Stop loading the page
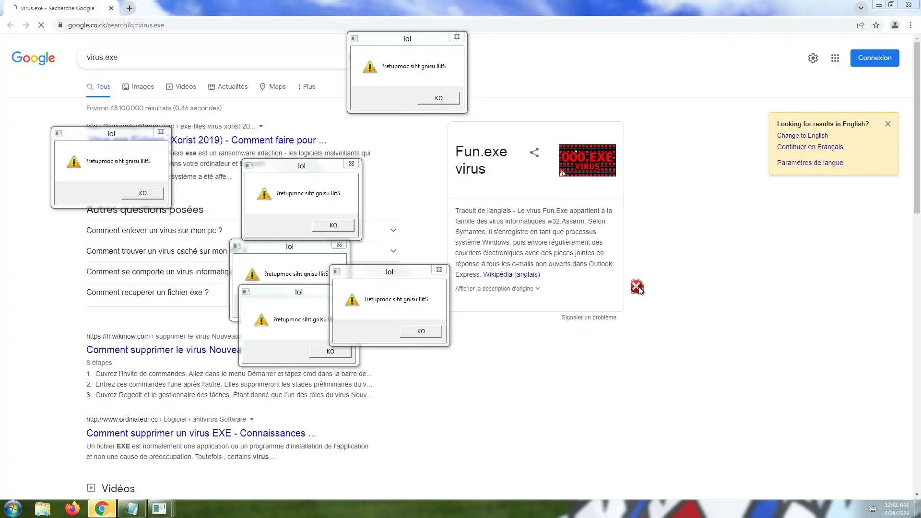Viewport: 921px width, 518px height. pyautogui.click(x=41, y=25)
